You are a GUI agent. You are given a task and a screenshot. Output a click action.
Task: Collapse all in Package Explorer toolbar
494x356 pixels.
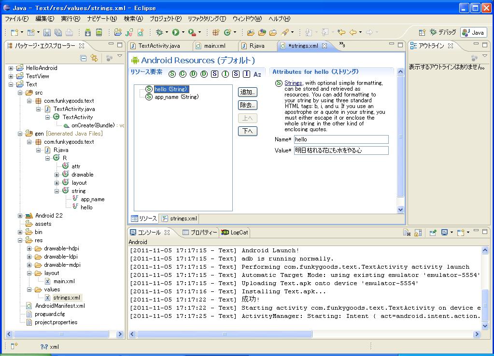(x=84, y=58)
